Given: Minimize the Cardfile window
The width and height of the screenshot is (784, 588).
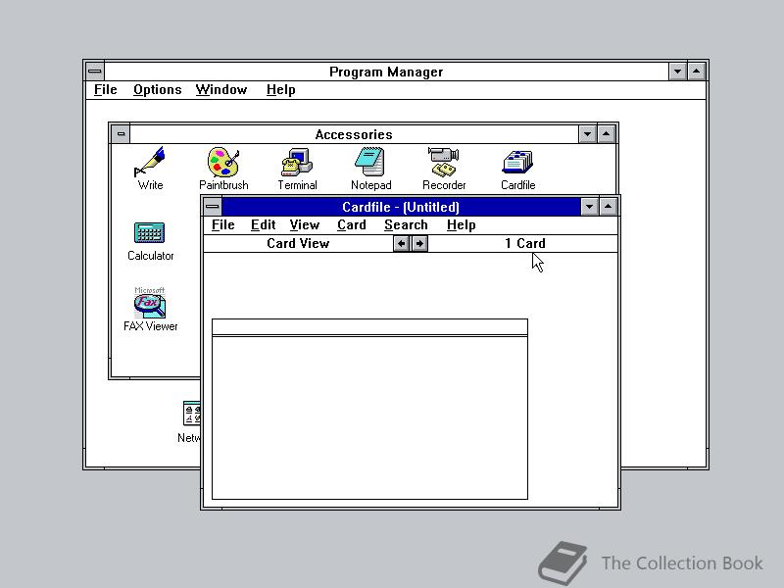Looking at the screenshot, I should pyautogui.click(x=590, y=207).
